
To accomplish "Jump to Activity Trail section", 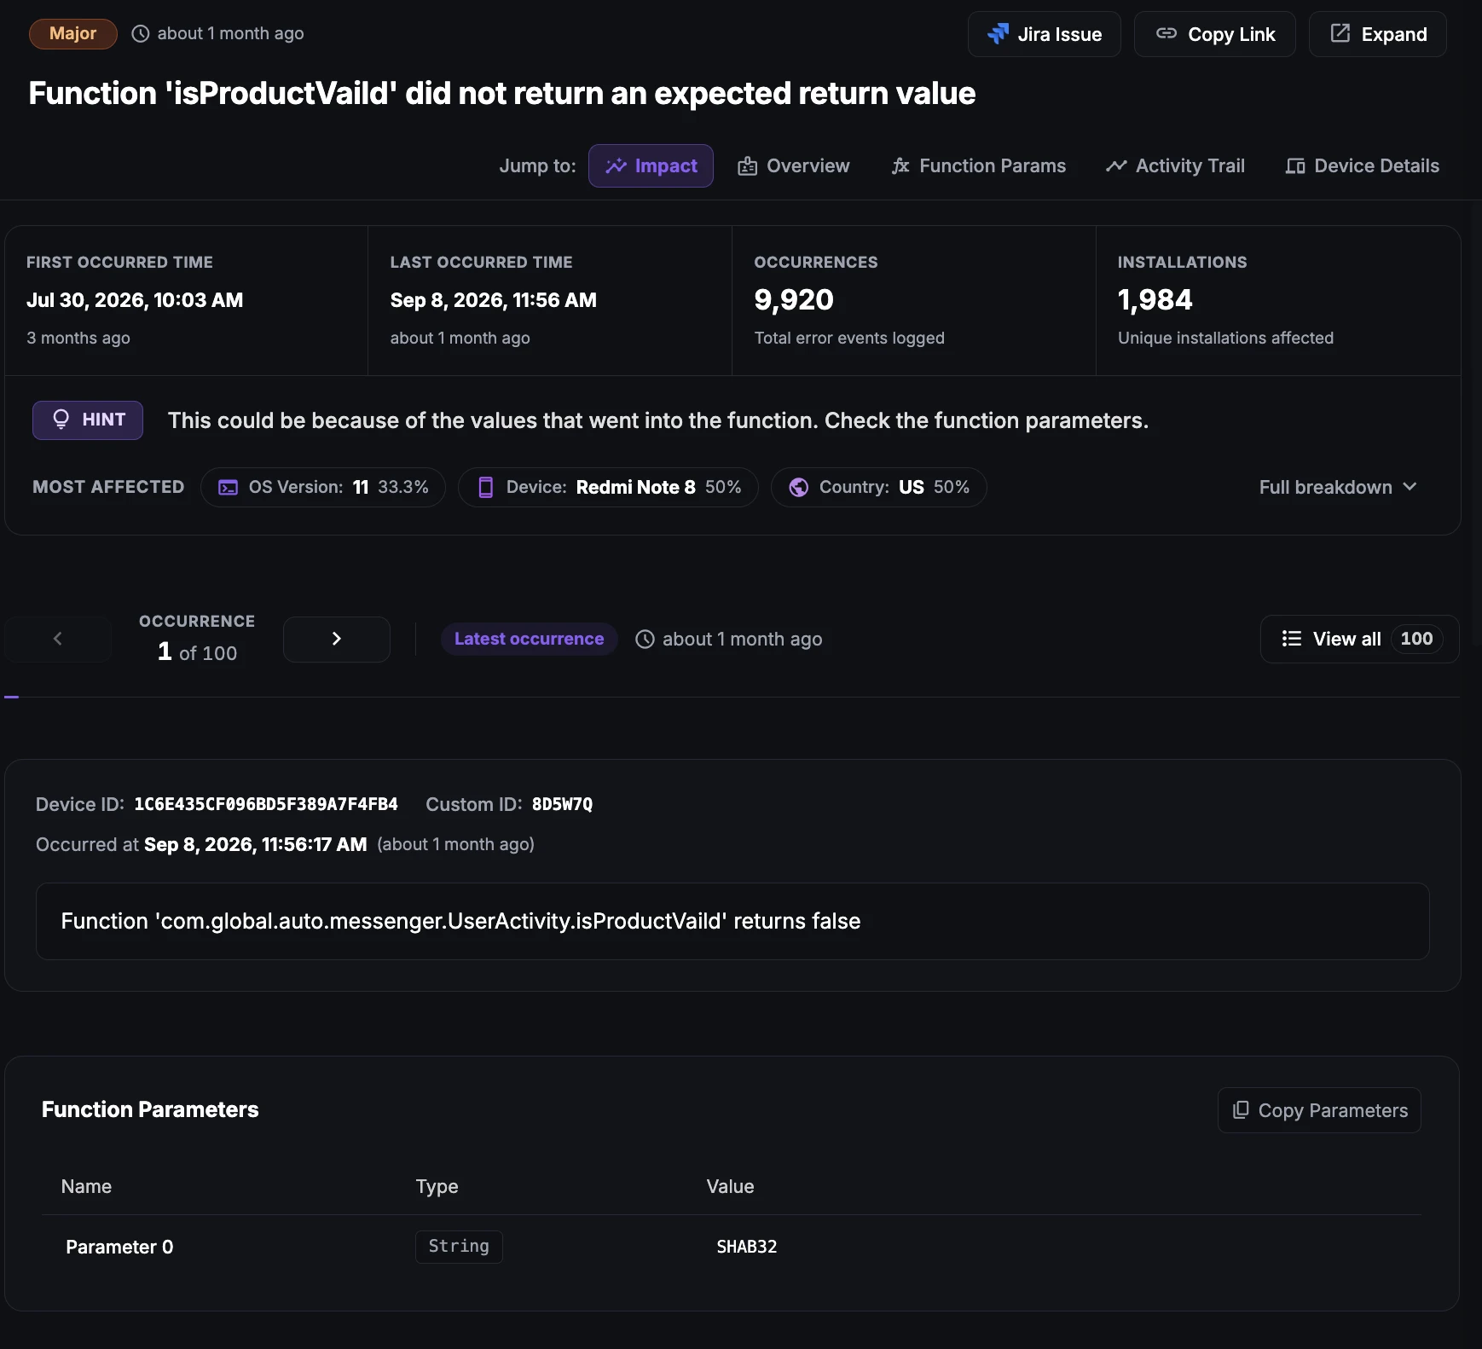I will pos(1175,165).
